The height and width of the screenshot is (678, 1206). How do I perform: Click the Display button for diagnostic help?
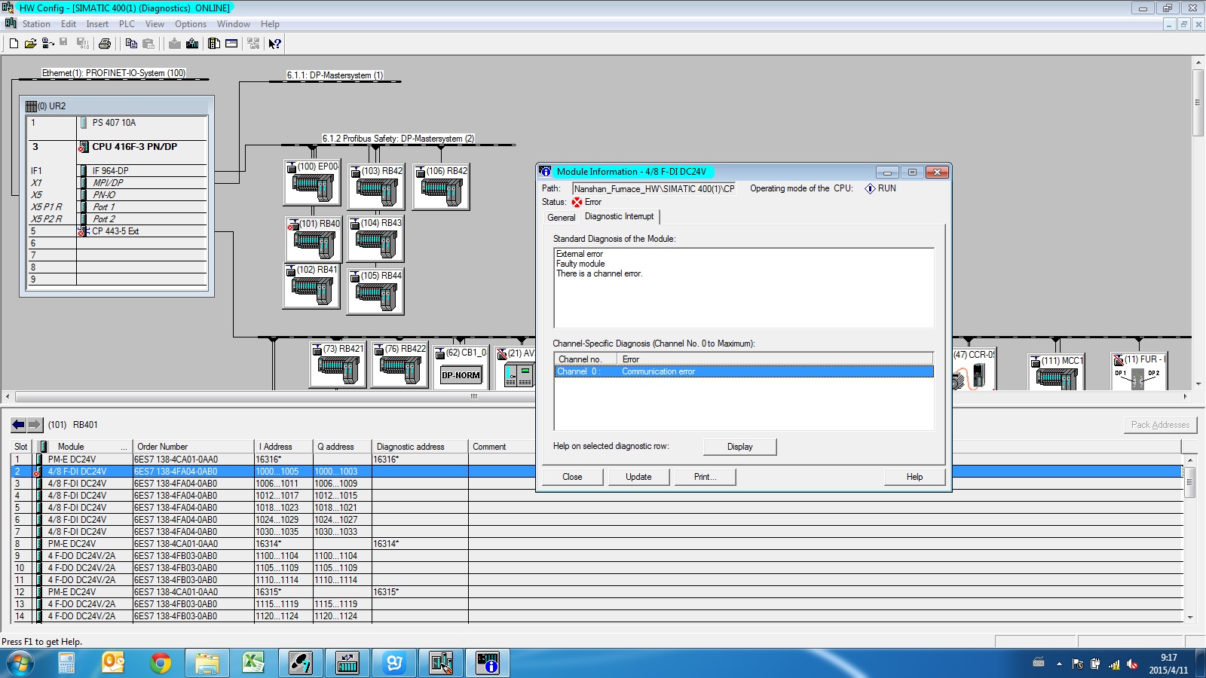coord(739,447)
